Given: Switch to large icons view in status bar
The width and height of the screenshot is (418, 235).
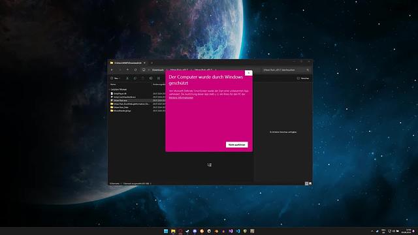Looking at the screenshot, I should [310, 183].
